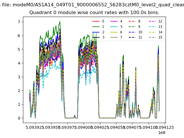Pick the magenta solid legend line for module 4

tap(114, 22)
